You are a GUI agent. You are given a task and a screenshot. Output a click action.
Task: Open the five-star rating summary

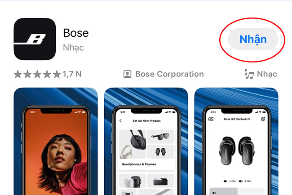click(37, 74)
